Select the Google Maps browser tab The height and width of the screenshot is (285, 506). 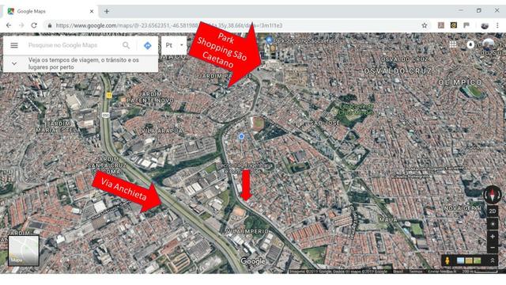(50, 11)
